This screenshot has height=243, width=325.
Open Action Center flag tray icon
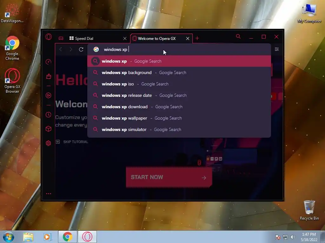click(x=277, y=237)
